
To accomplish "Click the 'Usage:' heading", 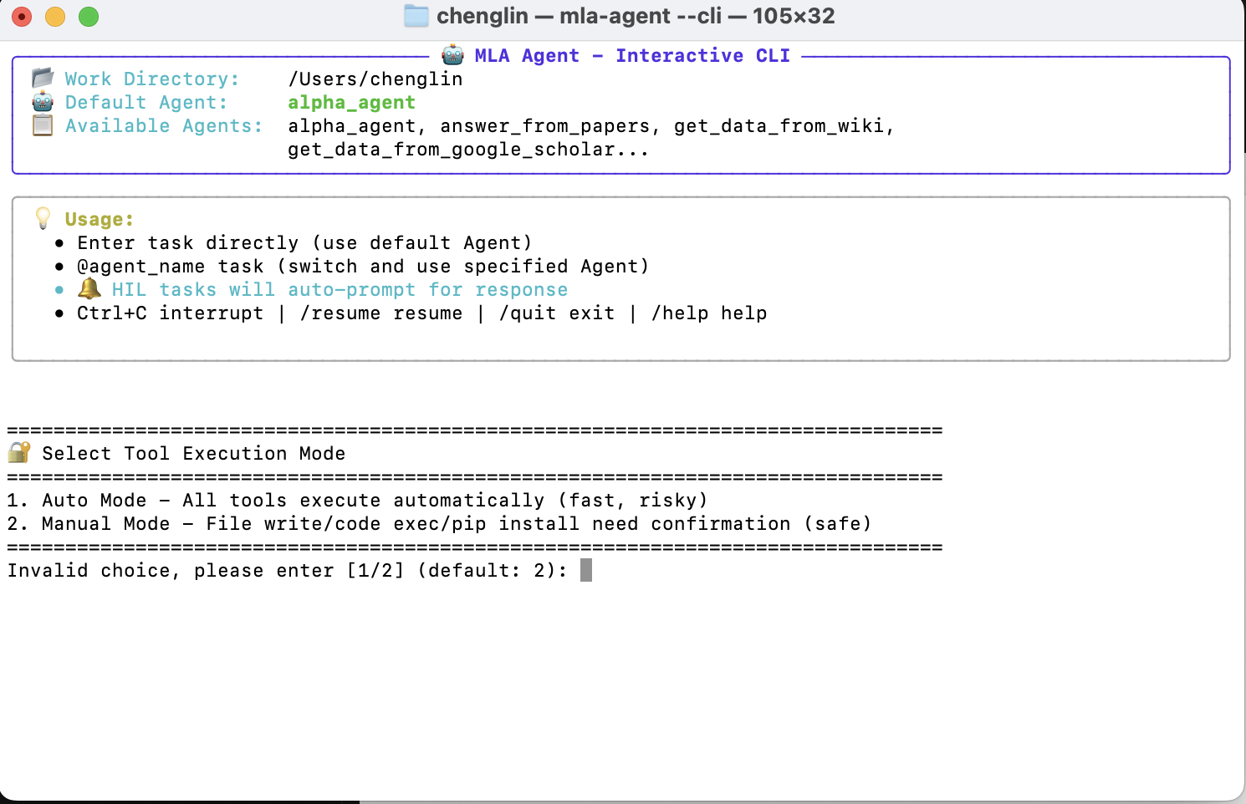I will pos(100,219).
